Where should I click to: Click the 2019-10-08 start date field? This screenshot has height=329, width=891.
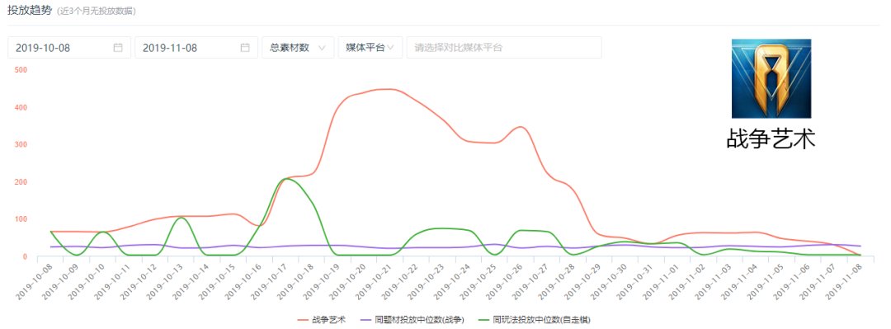click(69, 48)
